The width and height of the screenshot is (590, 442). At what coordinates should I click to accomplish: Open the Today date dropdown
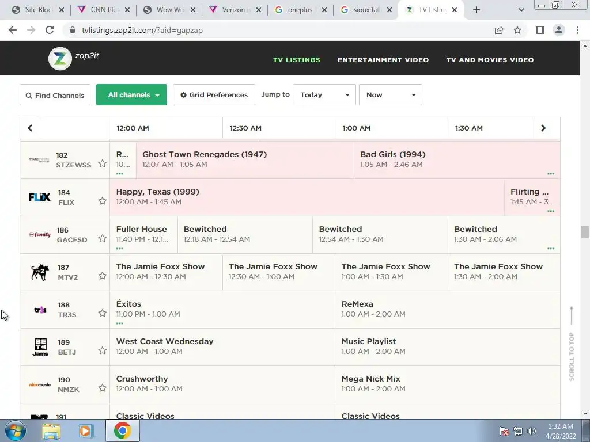[324, 95]
